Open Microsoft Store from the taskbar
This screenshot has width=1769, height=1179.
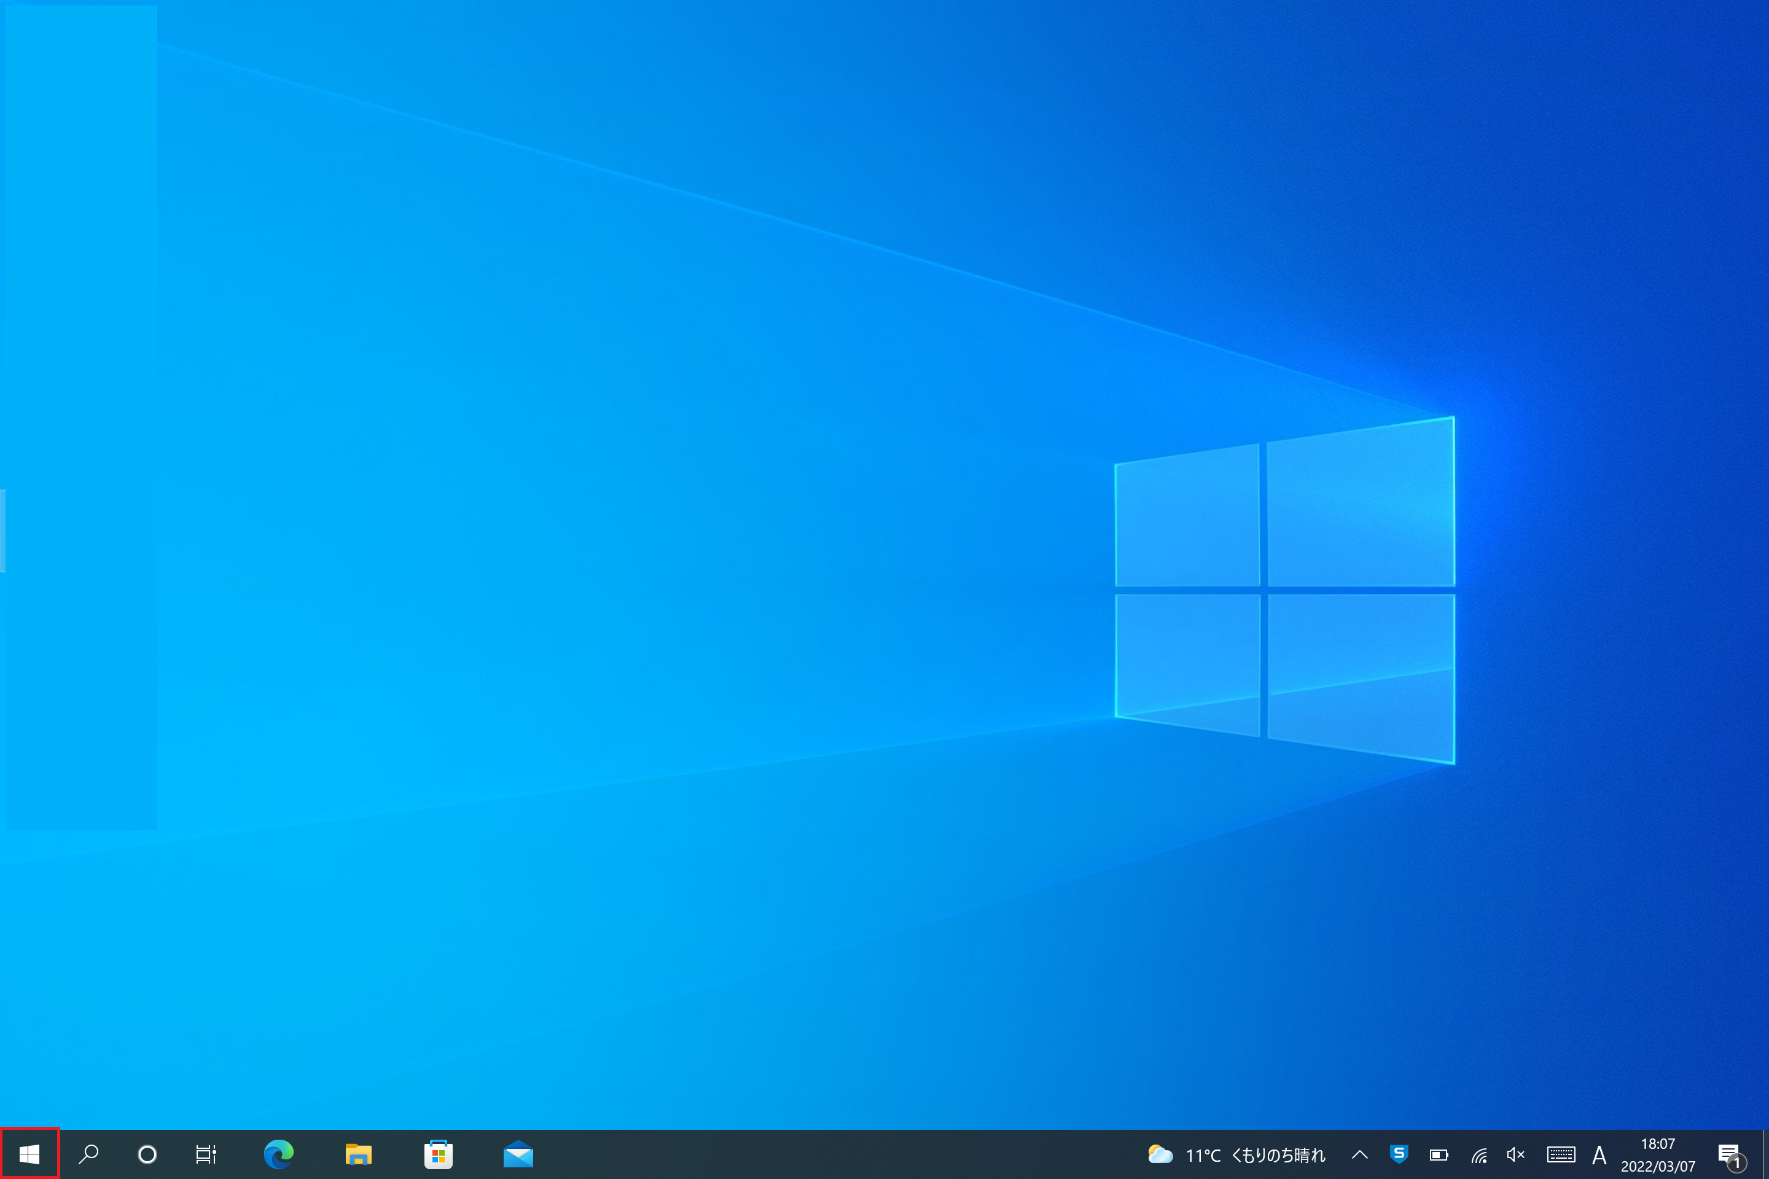point(439,1153)
